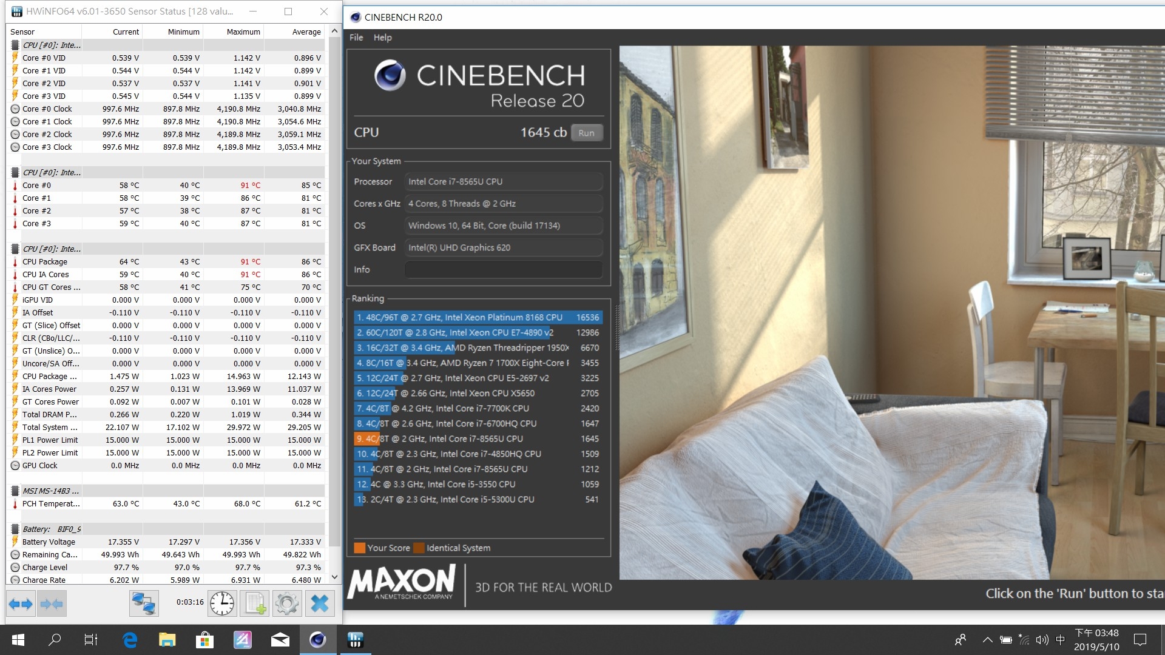Click the Chinese input method indicator
1165x655 pixels.
(x=1061, y=640)
